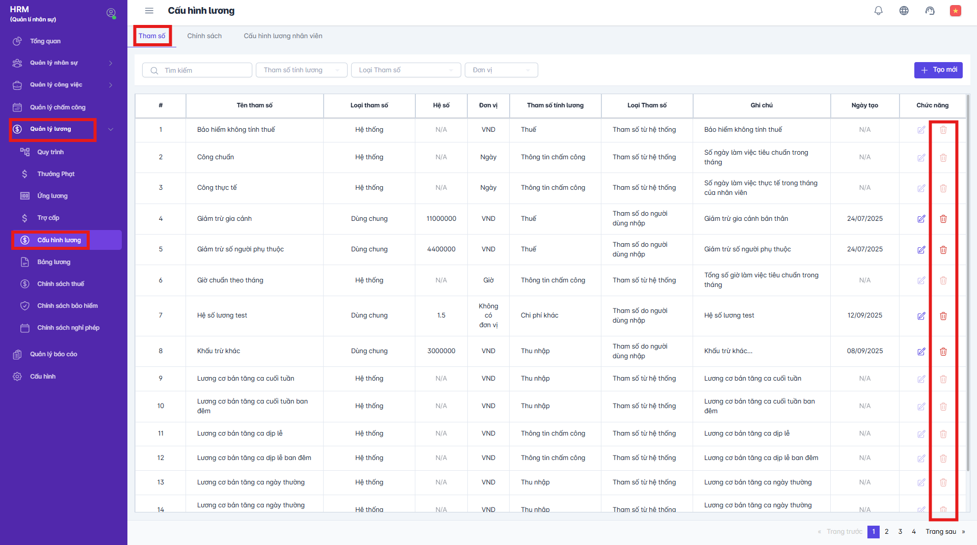Open the language globe icon
Screen dimensions: 977x545
904,11
